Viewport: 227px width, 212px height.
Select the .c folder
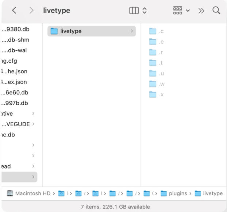[156, 31]
